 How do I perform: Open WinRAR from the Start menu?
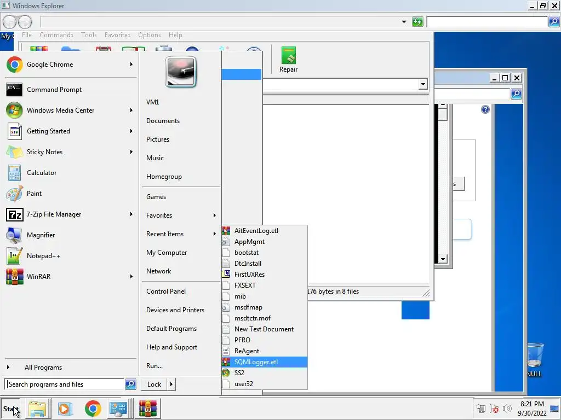click(x=38, y=276)
